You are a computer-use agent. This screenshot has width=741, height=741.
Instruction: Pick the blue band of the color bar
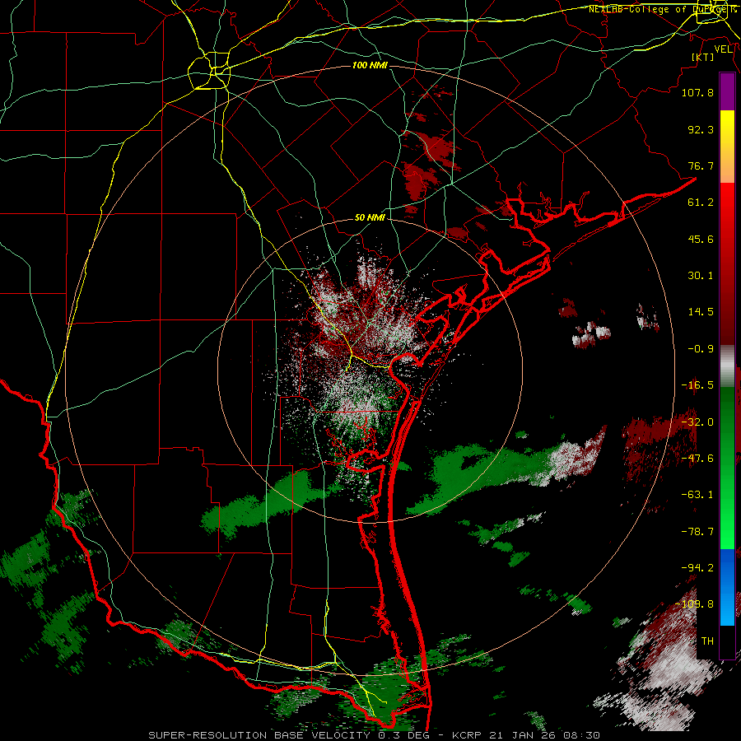[727, 587]
